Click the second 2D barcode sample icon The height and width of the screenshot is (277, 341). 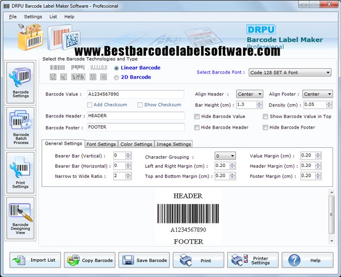coord(63,77)
